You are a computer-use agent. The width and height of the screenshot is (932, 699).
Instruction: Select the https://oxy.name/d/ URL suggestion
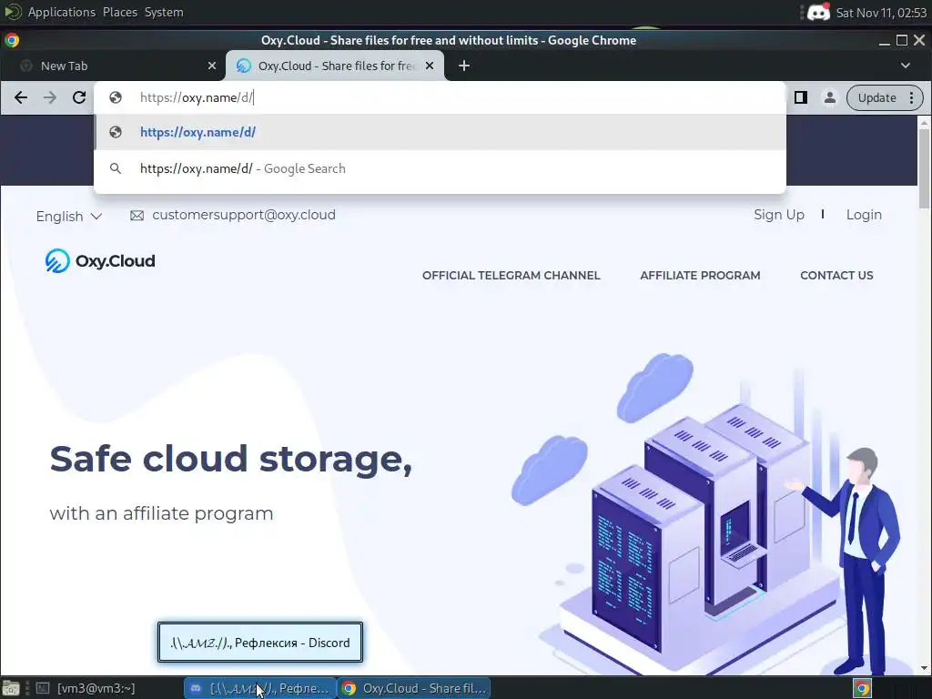coord(440,132)
